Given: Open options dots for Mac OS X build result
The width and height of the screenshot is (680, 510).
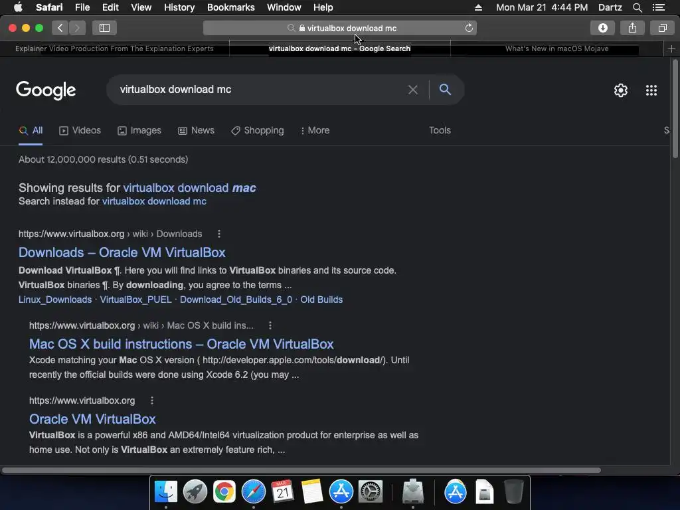Looking at the screenshot, I should [270, 325].
